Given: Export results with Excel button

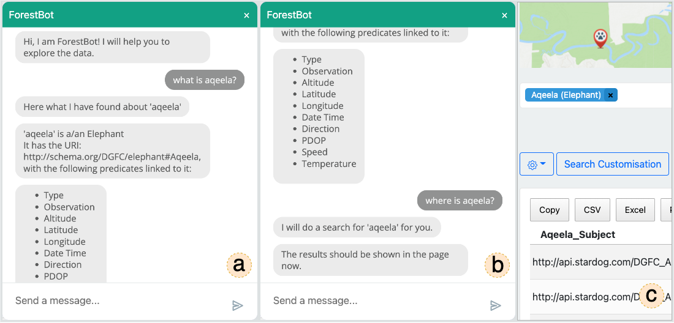Looking at the screenshot, I should click(x=635, y=210).
